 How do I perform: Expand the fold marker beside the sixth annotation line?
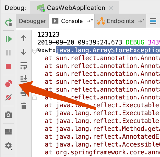click(34, 98)
